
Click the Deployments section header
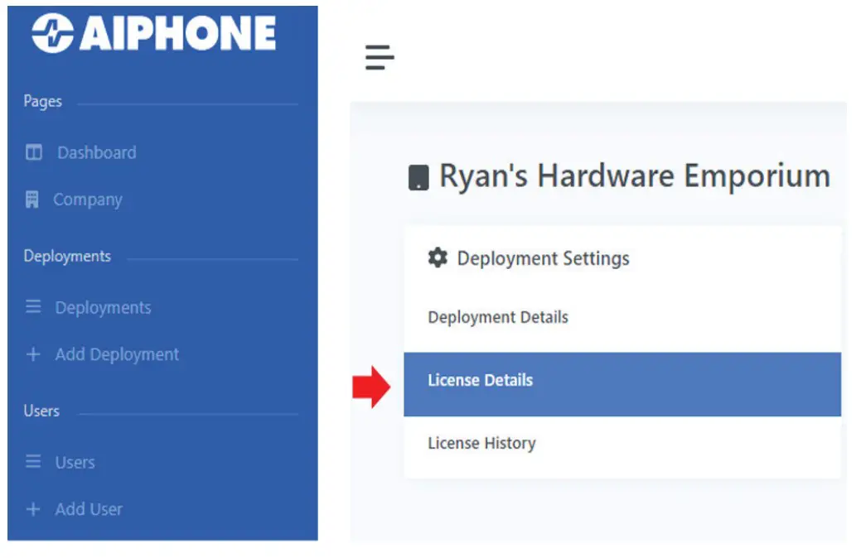pyautogui.click(x=66, y=257)
